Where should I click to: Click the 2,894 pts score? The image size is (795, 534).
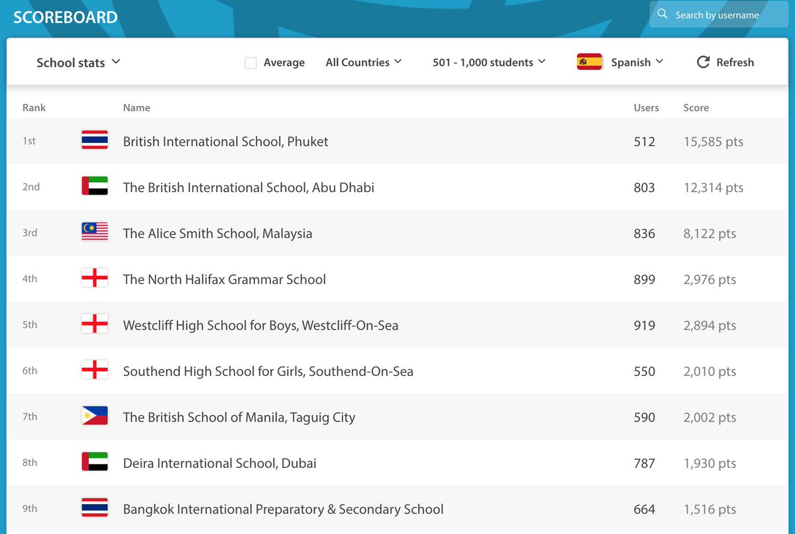[710, 326]
